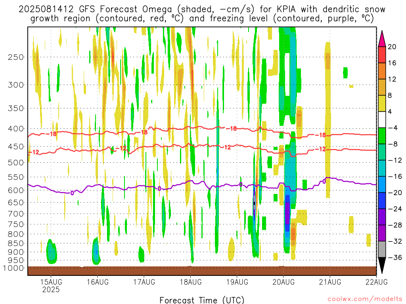
Task: Click the blue colorbar swatch between -20 and -24
Action: (382, 201)
